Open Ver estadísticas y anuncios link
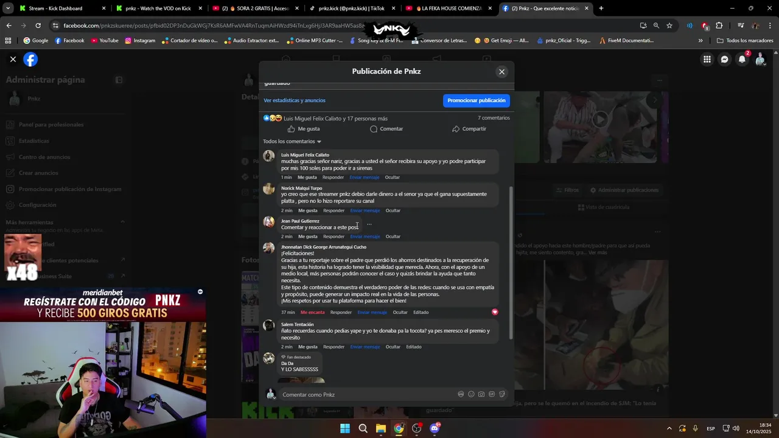The width and height of the screenshot is (779, 438). click(295, 100)
